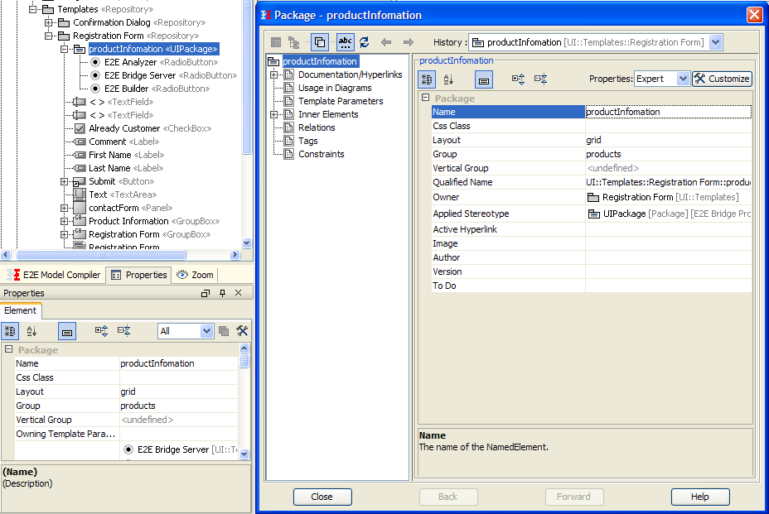Click the Customize button
The width and height of the screenshot is (769, 514).
pos(722,79)
